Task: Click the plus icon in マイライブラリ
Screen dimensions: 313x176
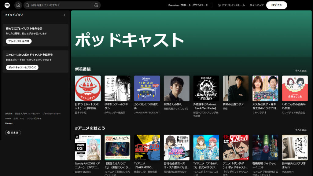Action: pos(64,15)
